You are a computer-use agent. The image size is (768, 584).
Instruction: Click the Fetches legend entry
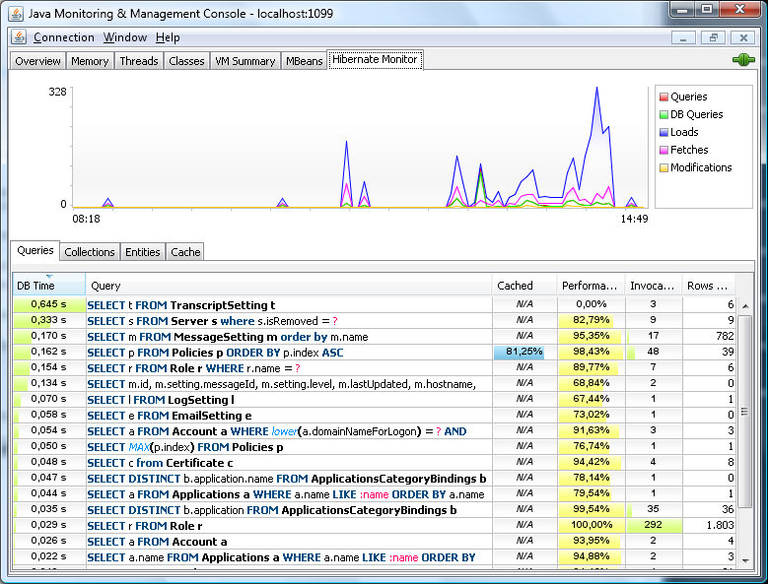coord(688,151)
